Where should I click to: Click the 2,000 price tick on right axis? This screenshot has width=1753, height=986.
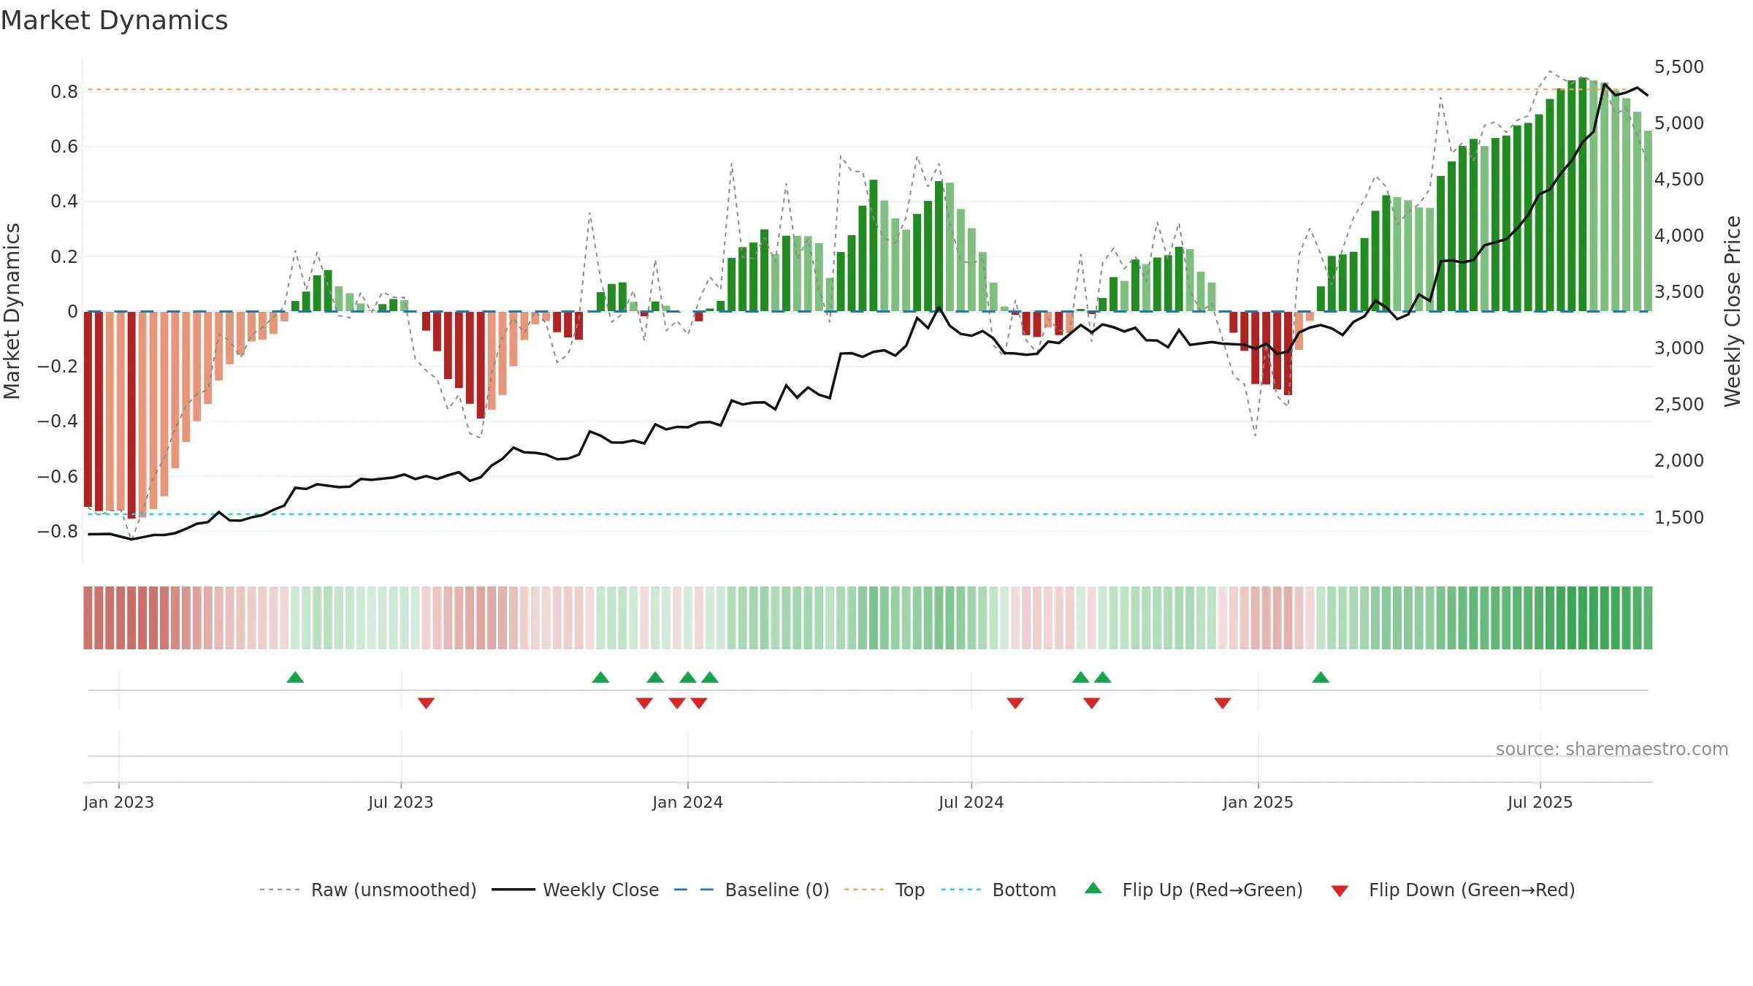pos(1679,460)
